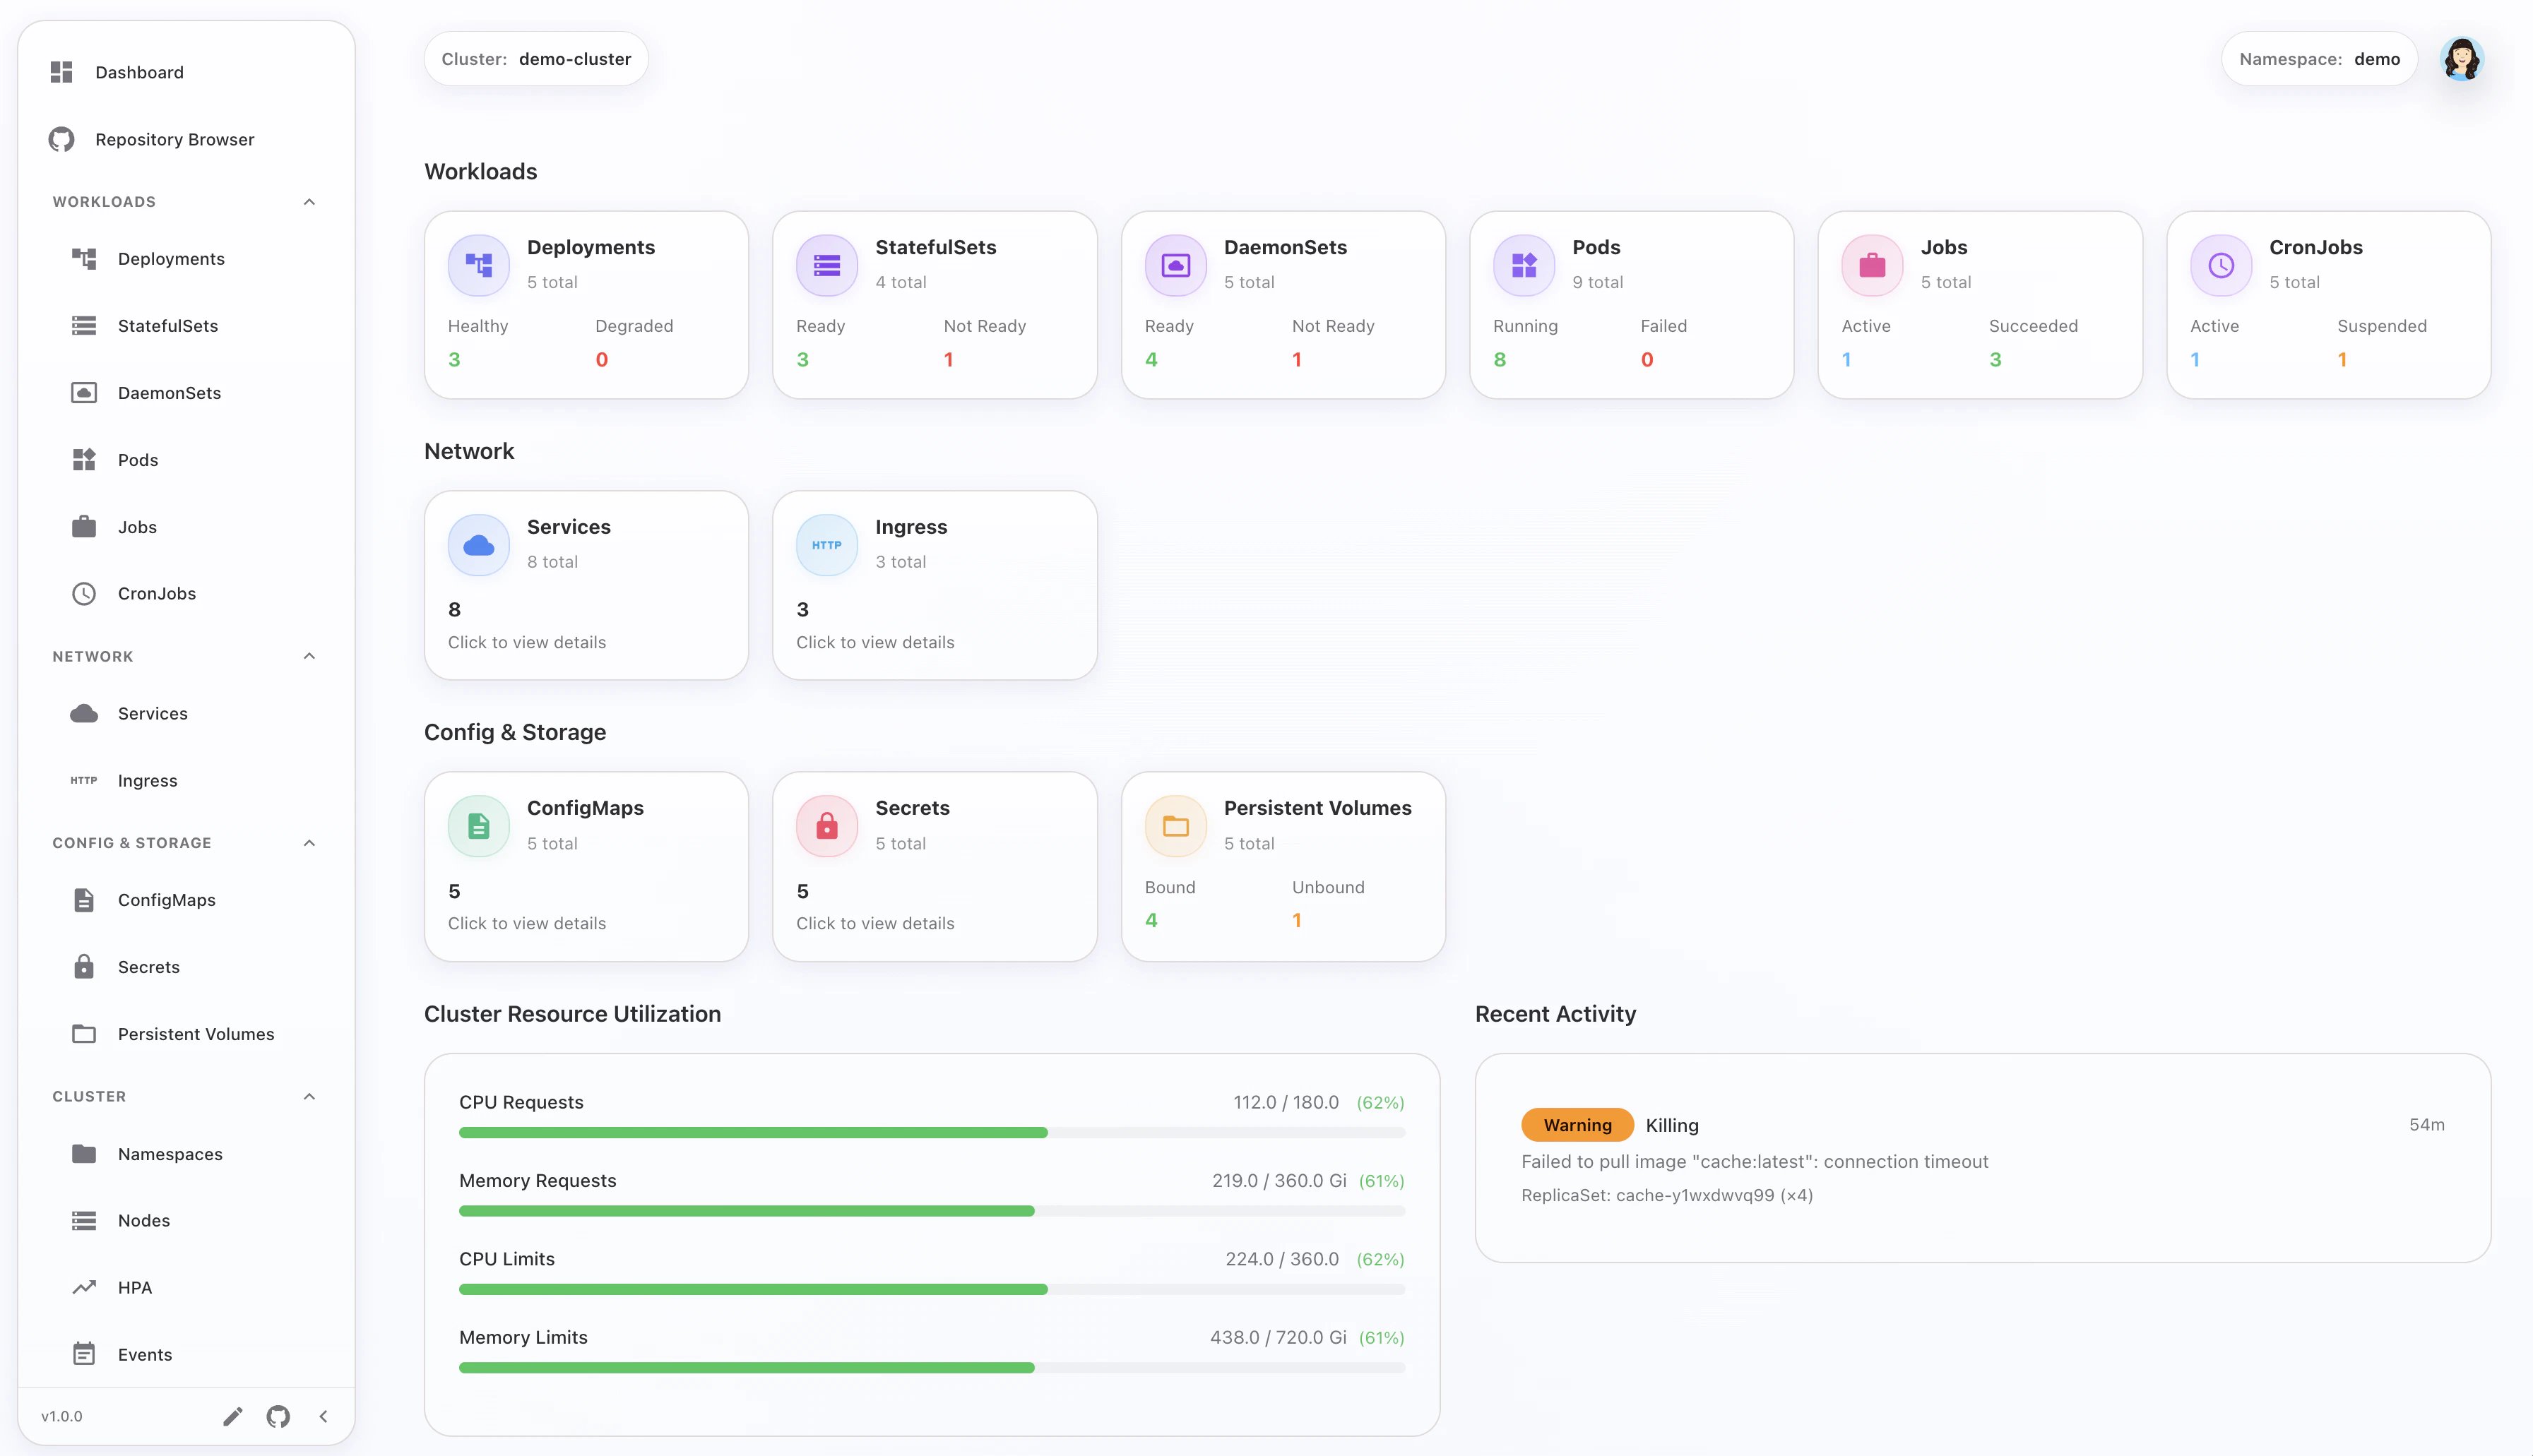This screenshot has width=2533, height=1456.
Task: Select the Deployments icon in the sidebar
Action: point(84,258)
